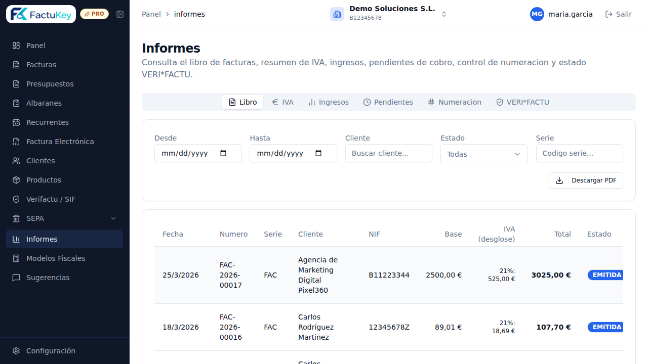
Task: Click the FactuKey logo
Action: point(41,14)
